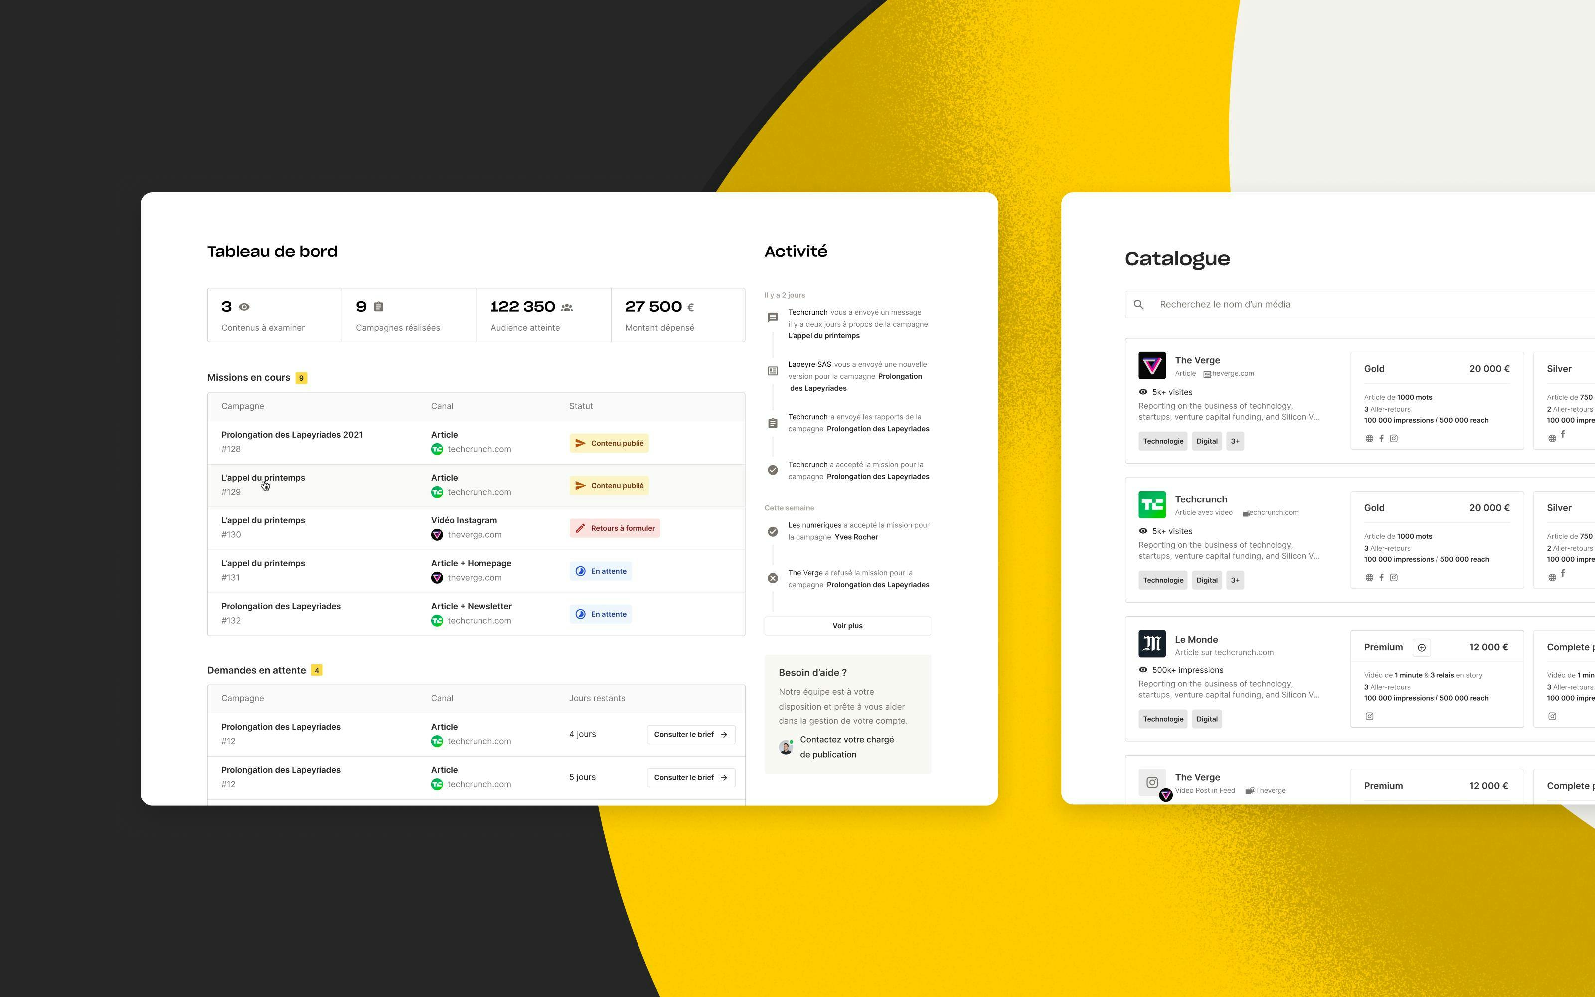Toggle accepted status on TechCrunch mission
This screenshot has height=997, width=1595.
coord(772,470)
